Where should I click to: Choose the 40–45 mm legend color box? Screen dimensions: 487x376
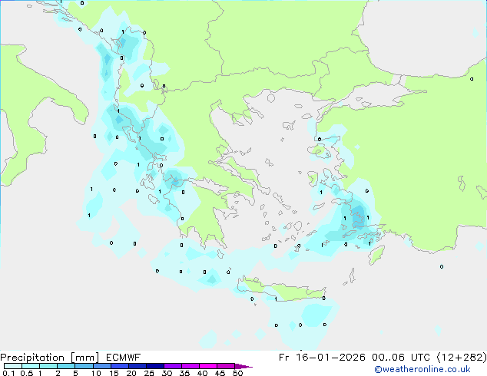(x=208, y=366)
